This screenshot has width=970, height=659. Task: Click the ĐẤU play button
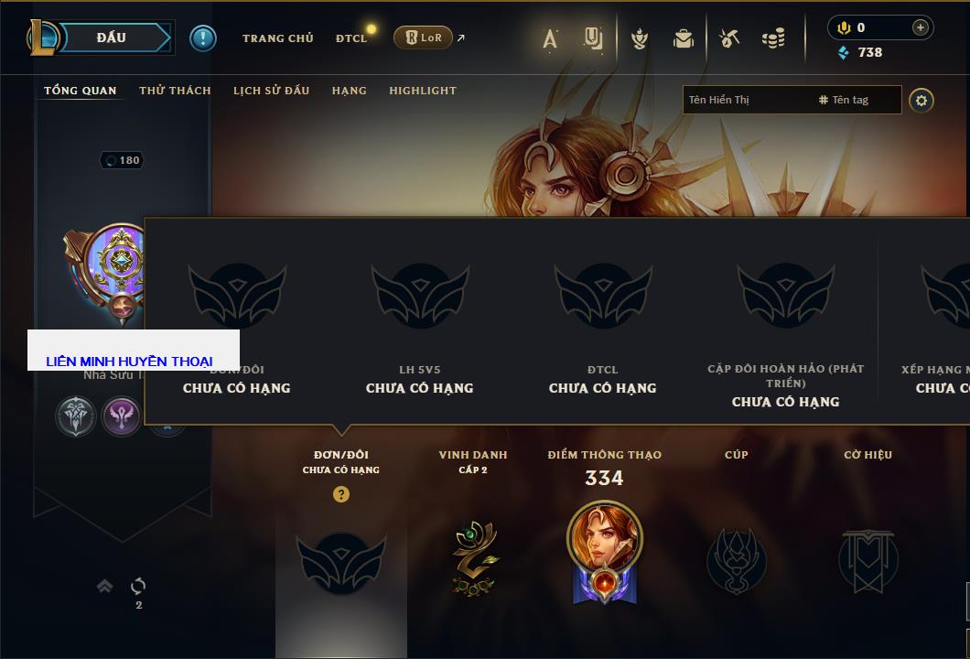click(x=112, y=38)
